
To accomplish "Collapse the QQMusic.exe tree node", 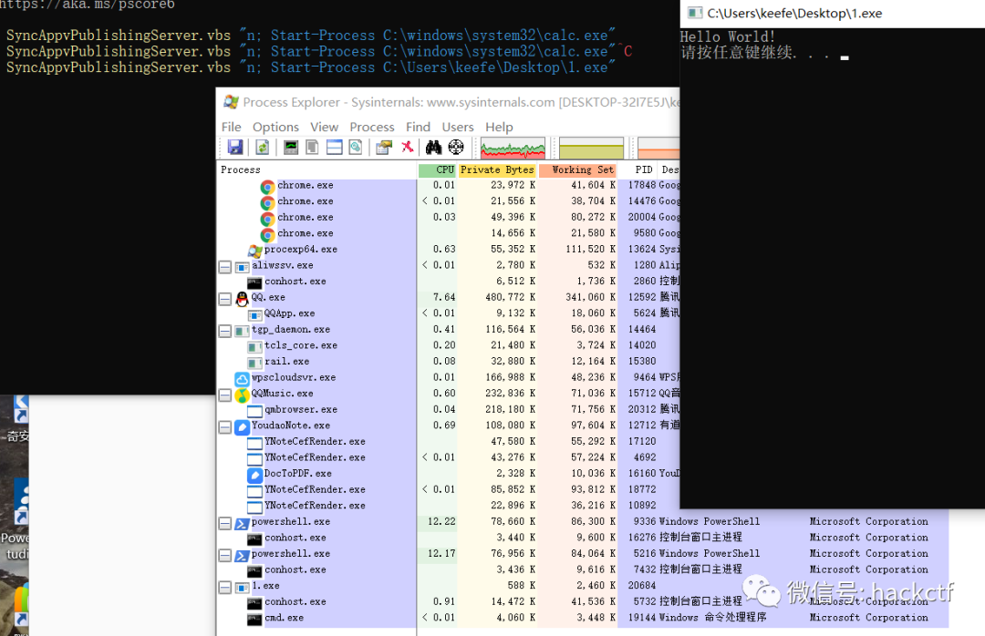I will point(225,395).
